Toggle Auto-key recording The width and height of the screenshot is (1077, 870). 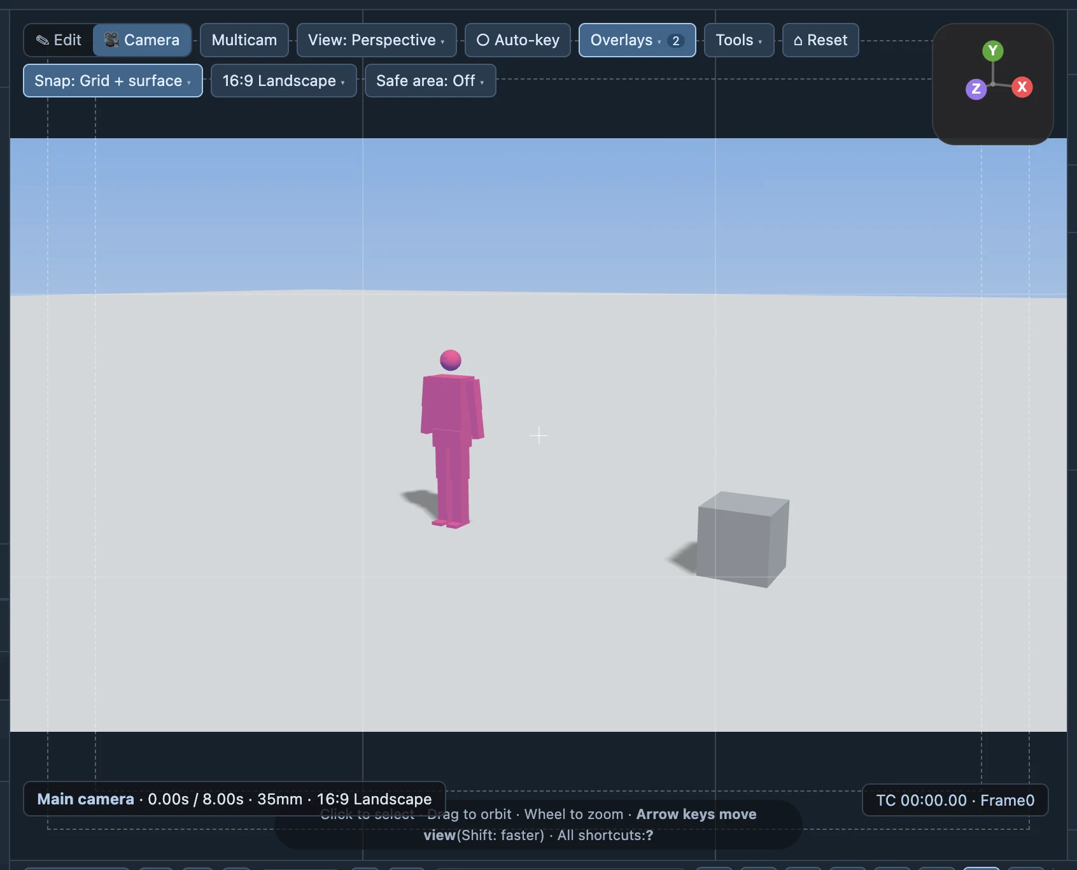click(x=517, y=40)
